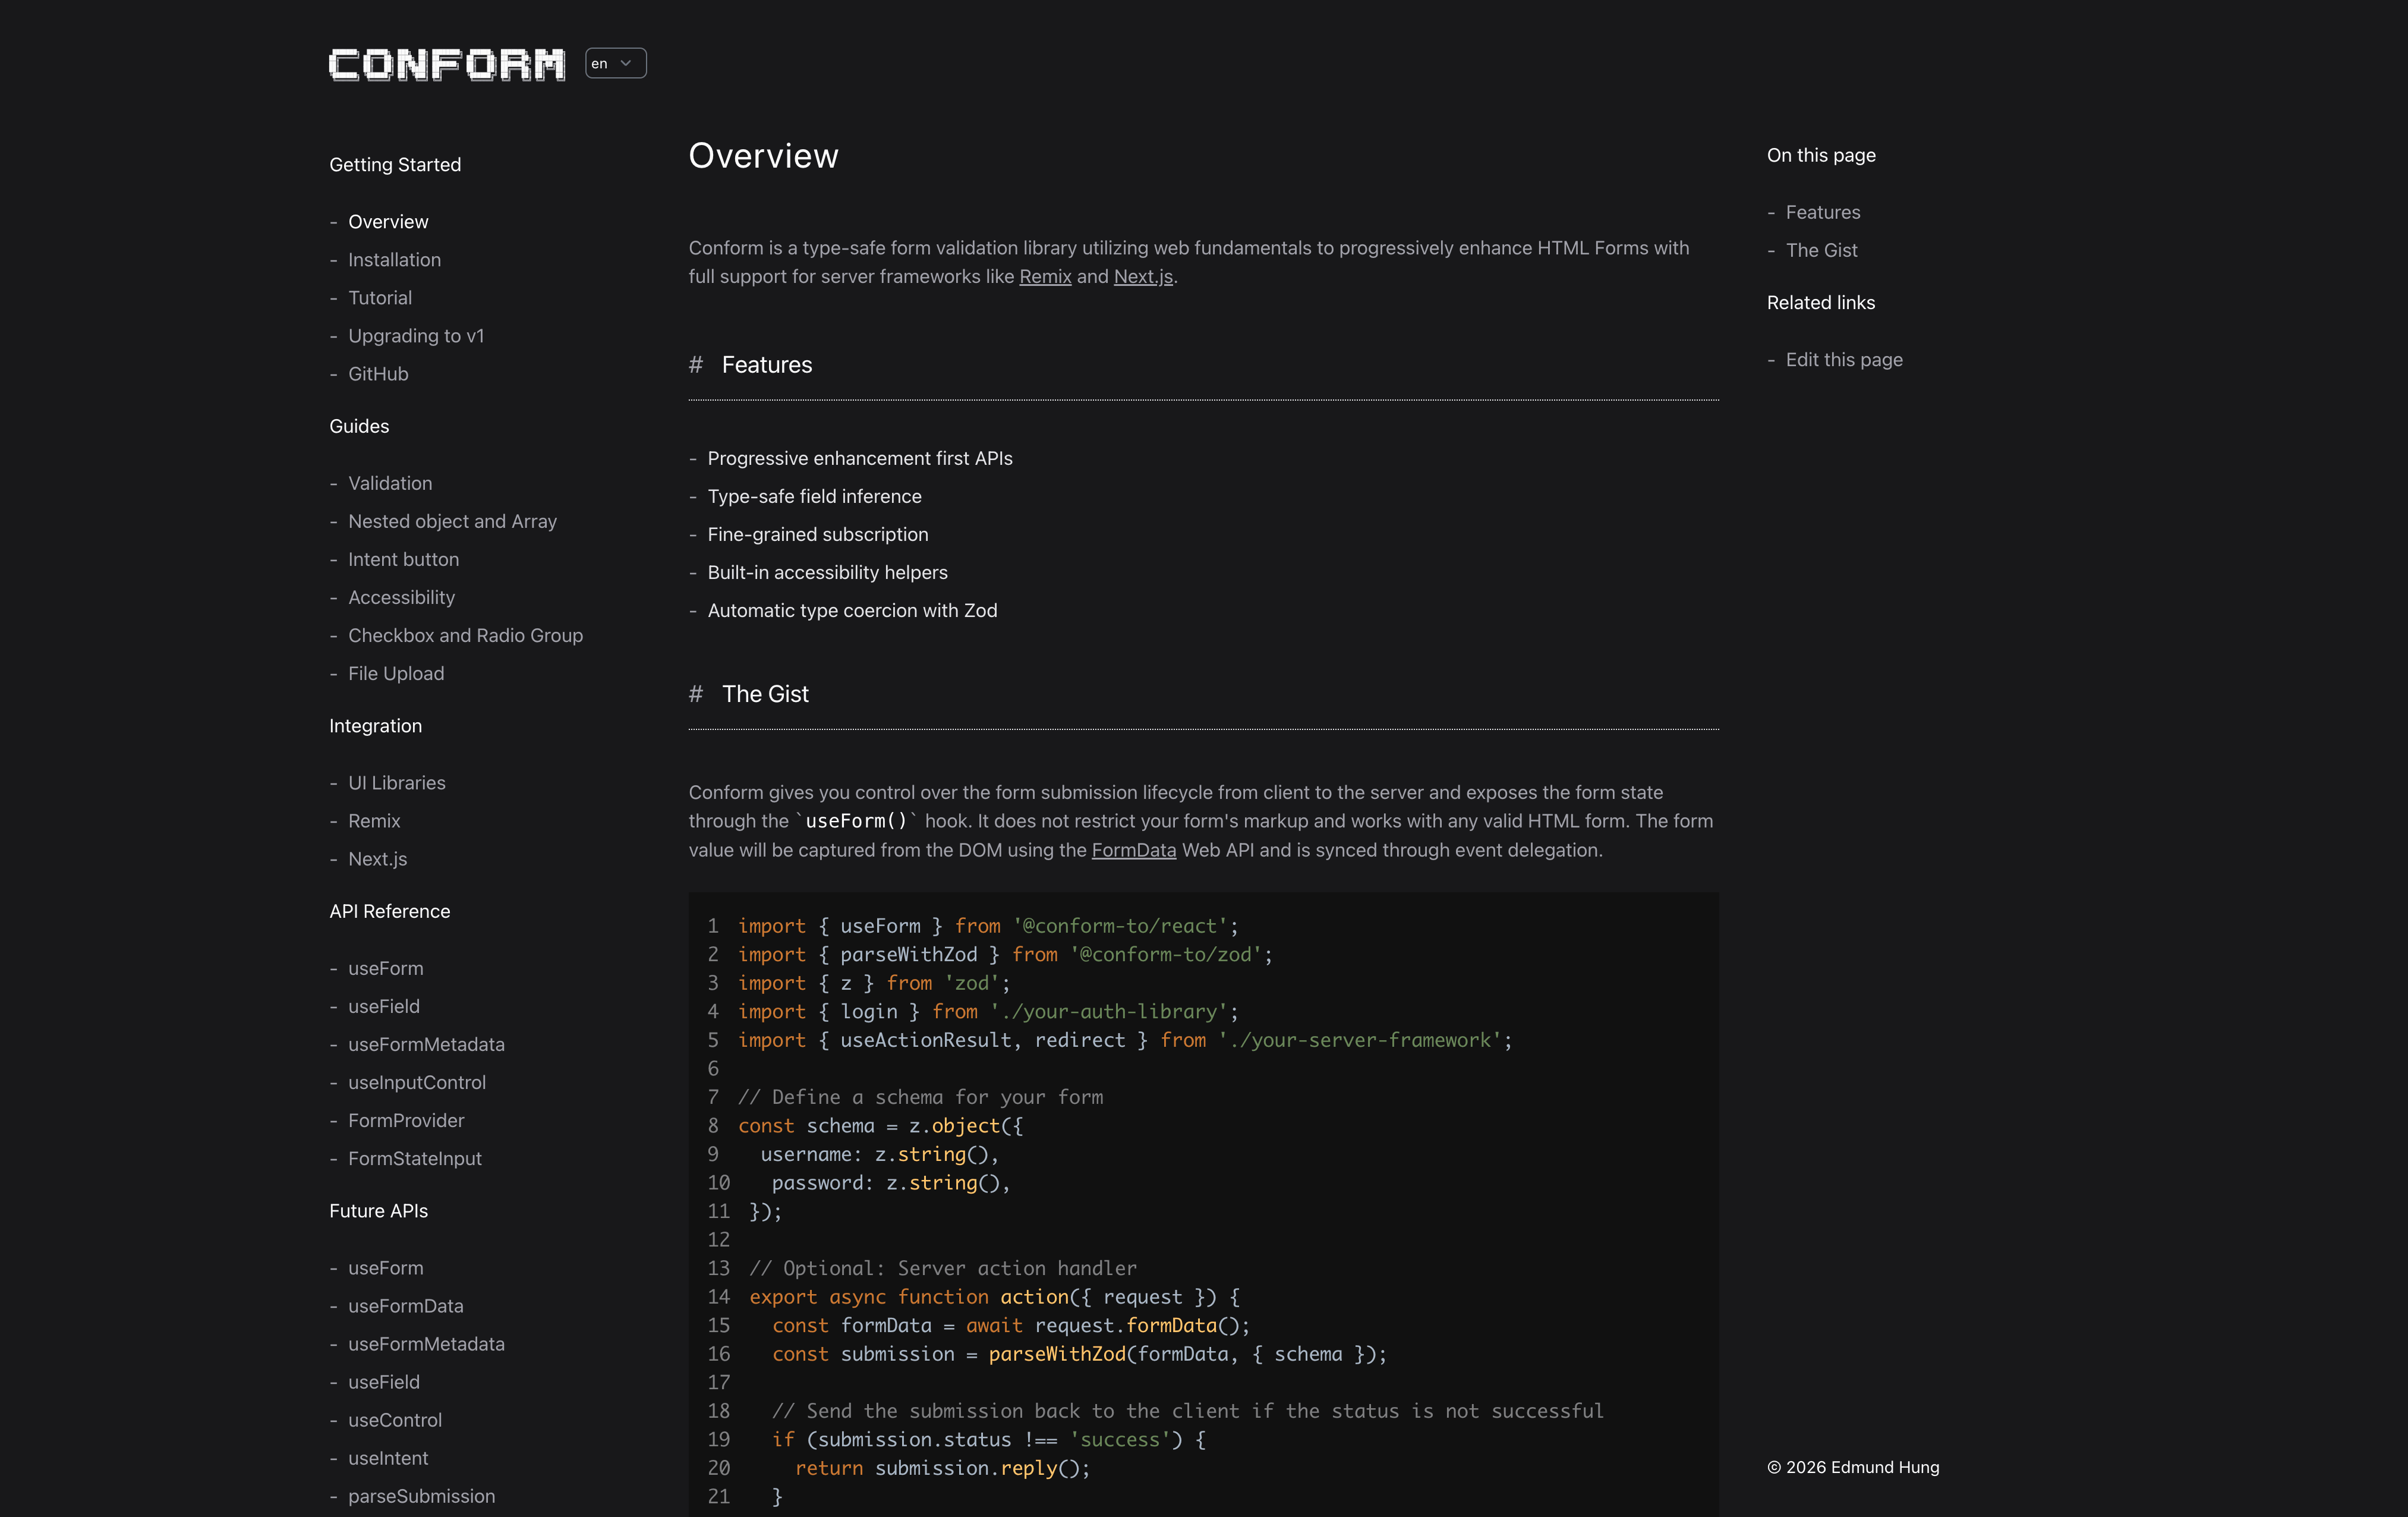Click 'Progressive enhancement first APIs' list item
Screen dimensions: 2408x1517
[860, 458]
